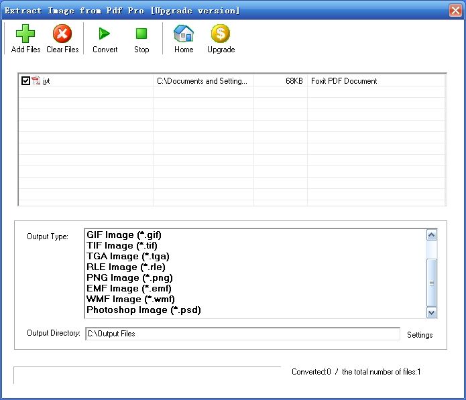Image resolution: width=466 pixels, height=400 pixels.
Task: Click the green Stop square icon
Action: (141, 34)
